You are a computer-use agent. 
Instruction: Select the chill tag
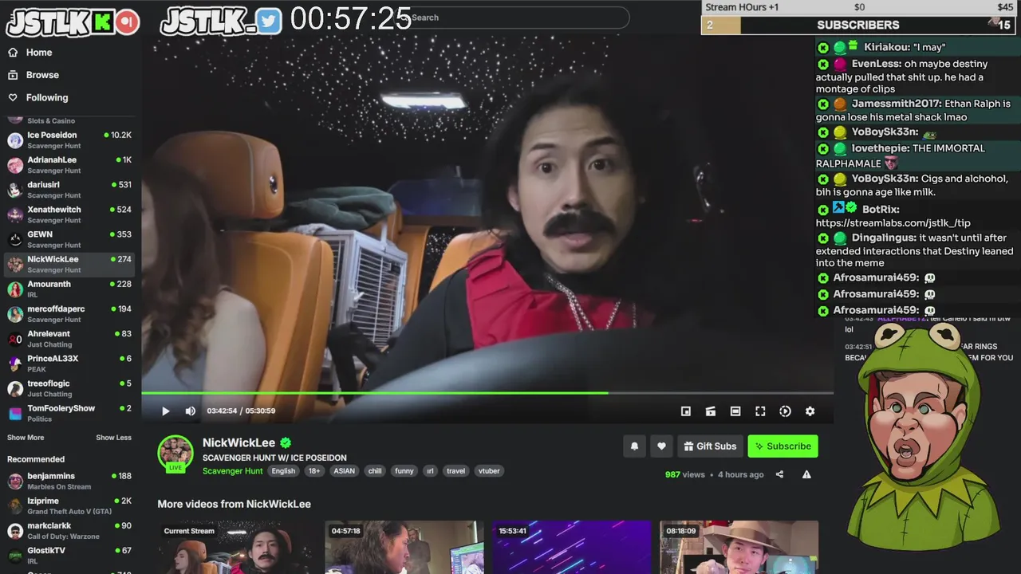click(375, 471)
